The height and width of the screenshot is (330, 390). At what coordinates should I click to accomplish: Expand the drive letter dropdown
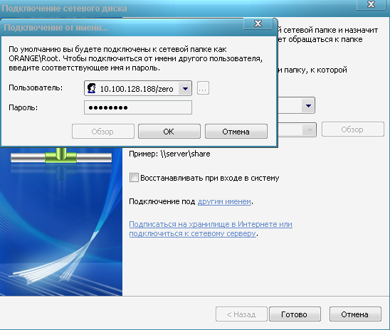(x=308, y=105)
